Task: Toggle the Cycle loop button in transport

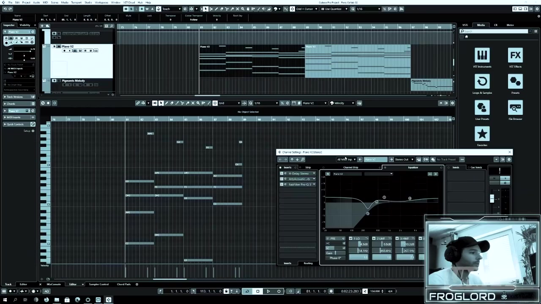Action: pos(247,291)
